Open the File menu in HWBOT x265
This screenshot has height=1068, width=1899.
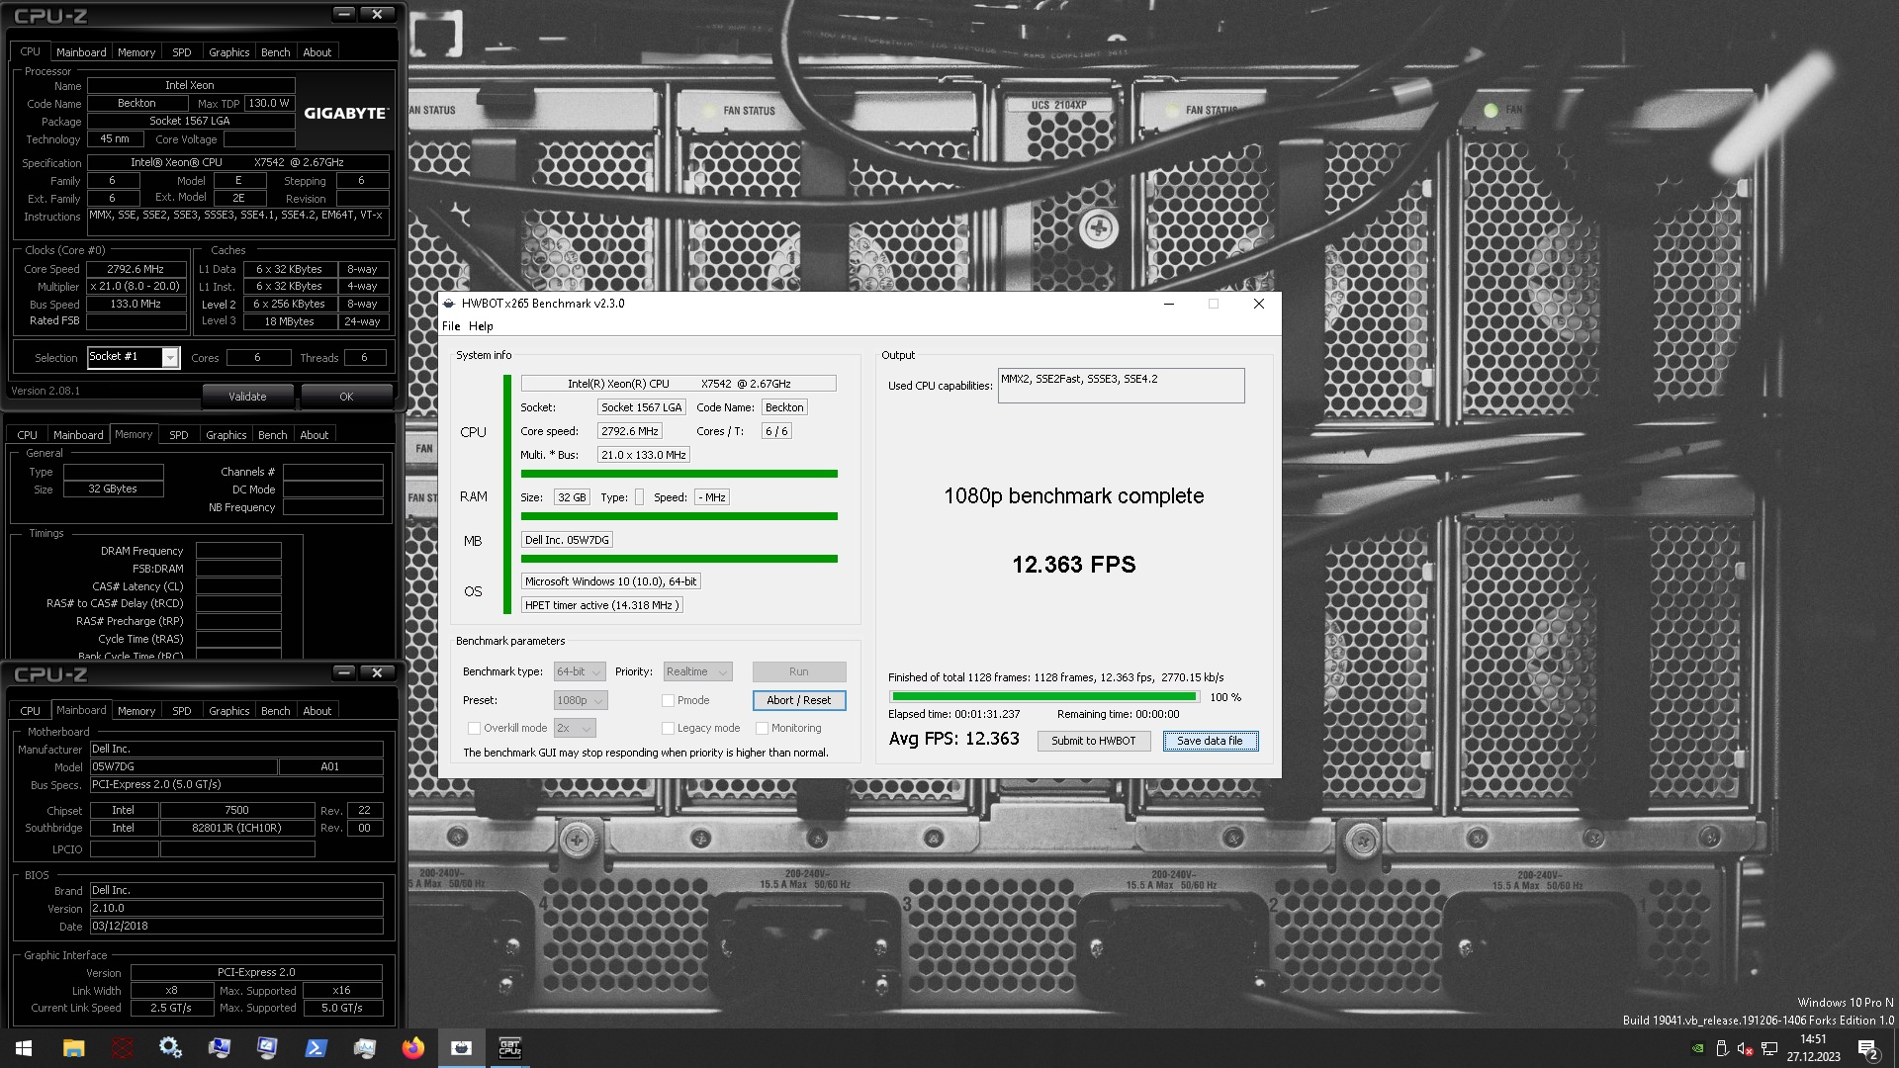click(451, 326)
